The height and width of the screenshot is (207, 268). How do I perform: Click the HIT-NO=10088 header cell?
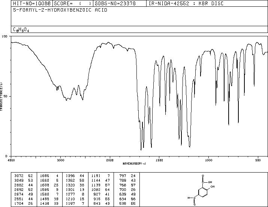point(32,3)
